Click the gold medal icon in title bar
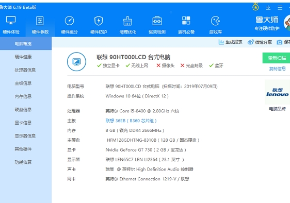Viewport: 290px width, 203px height. [255, 7]
